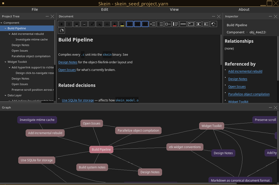Viewport: 279px width, 185px height.
Task: Maximize the Skein window
Action: [x=269, y=3]
